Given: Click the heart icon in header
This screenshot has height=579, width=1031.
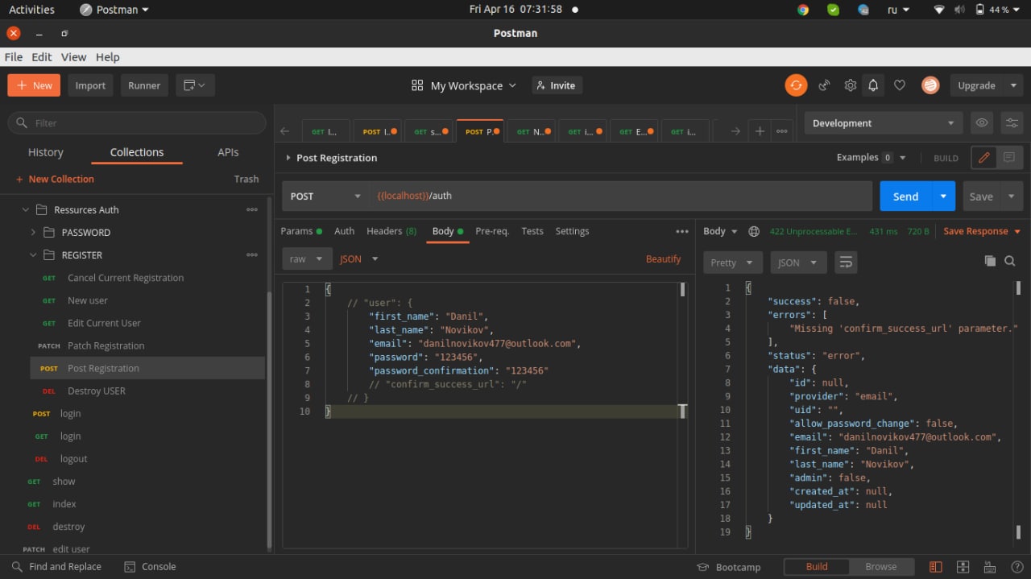Looking at the screenshot, I should pyautogui.click(x=900, y=85).
